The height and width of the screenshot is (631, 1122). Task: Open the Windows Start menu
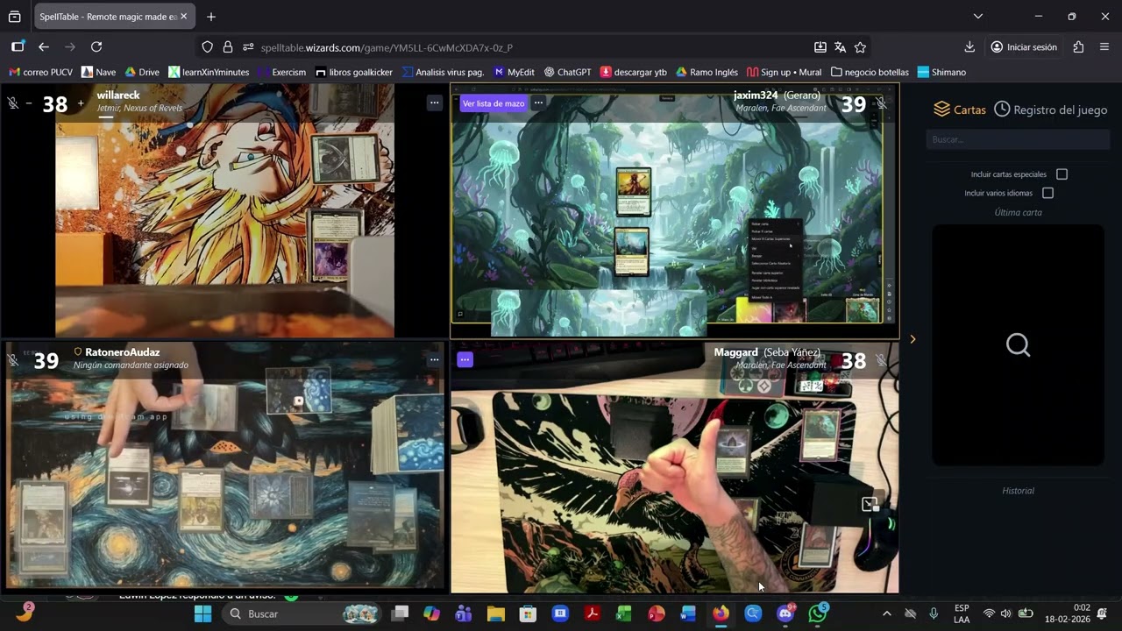tap(202, 613)
